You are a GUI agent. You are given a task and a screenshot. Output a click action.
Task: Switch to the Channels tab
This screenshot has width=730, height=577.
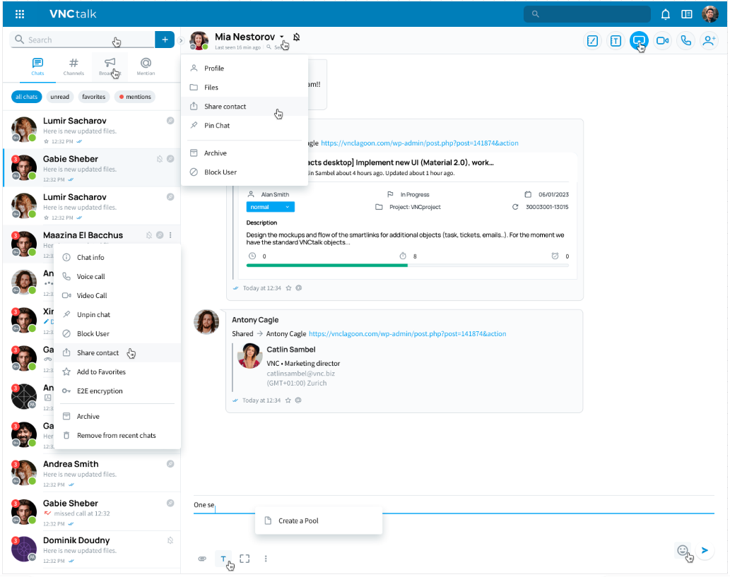73,66
